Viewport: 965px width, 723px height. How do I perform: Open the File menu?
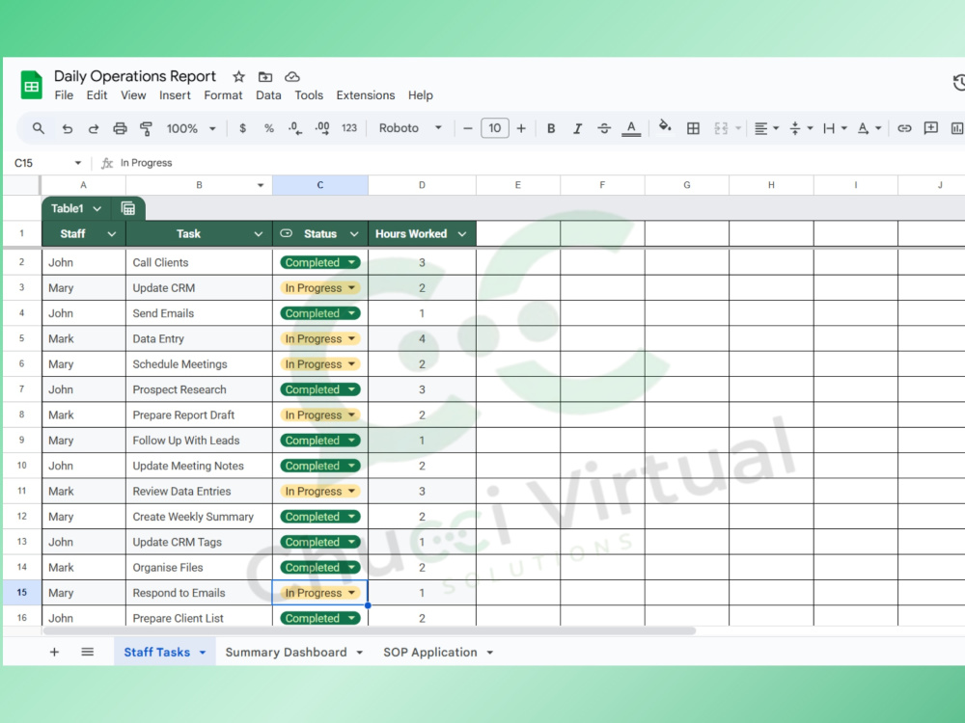tap(64, 95)
